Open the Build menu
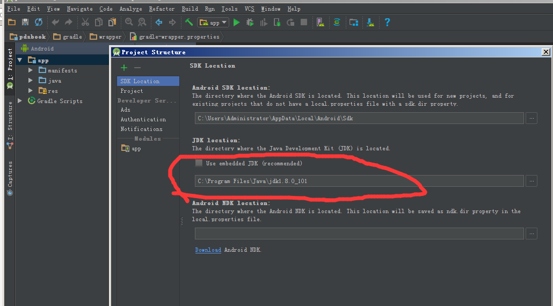 point(190,9)
